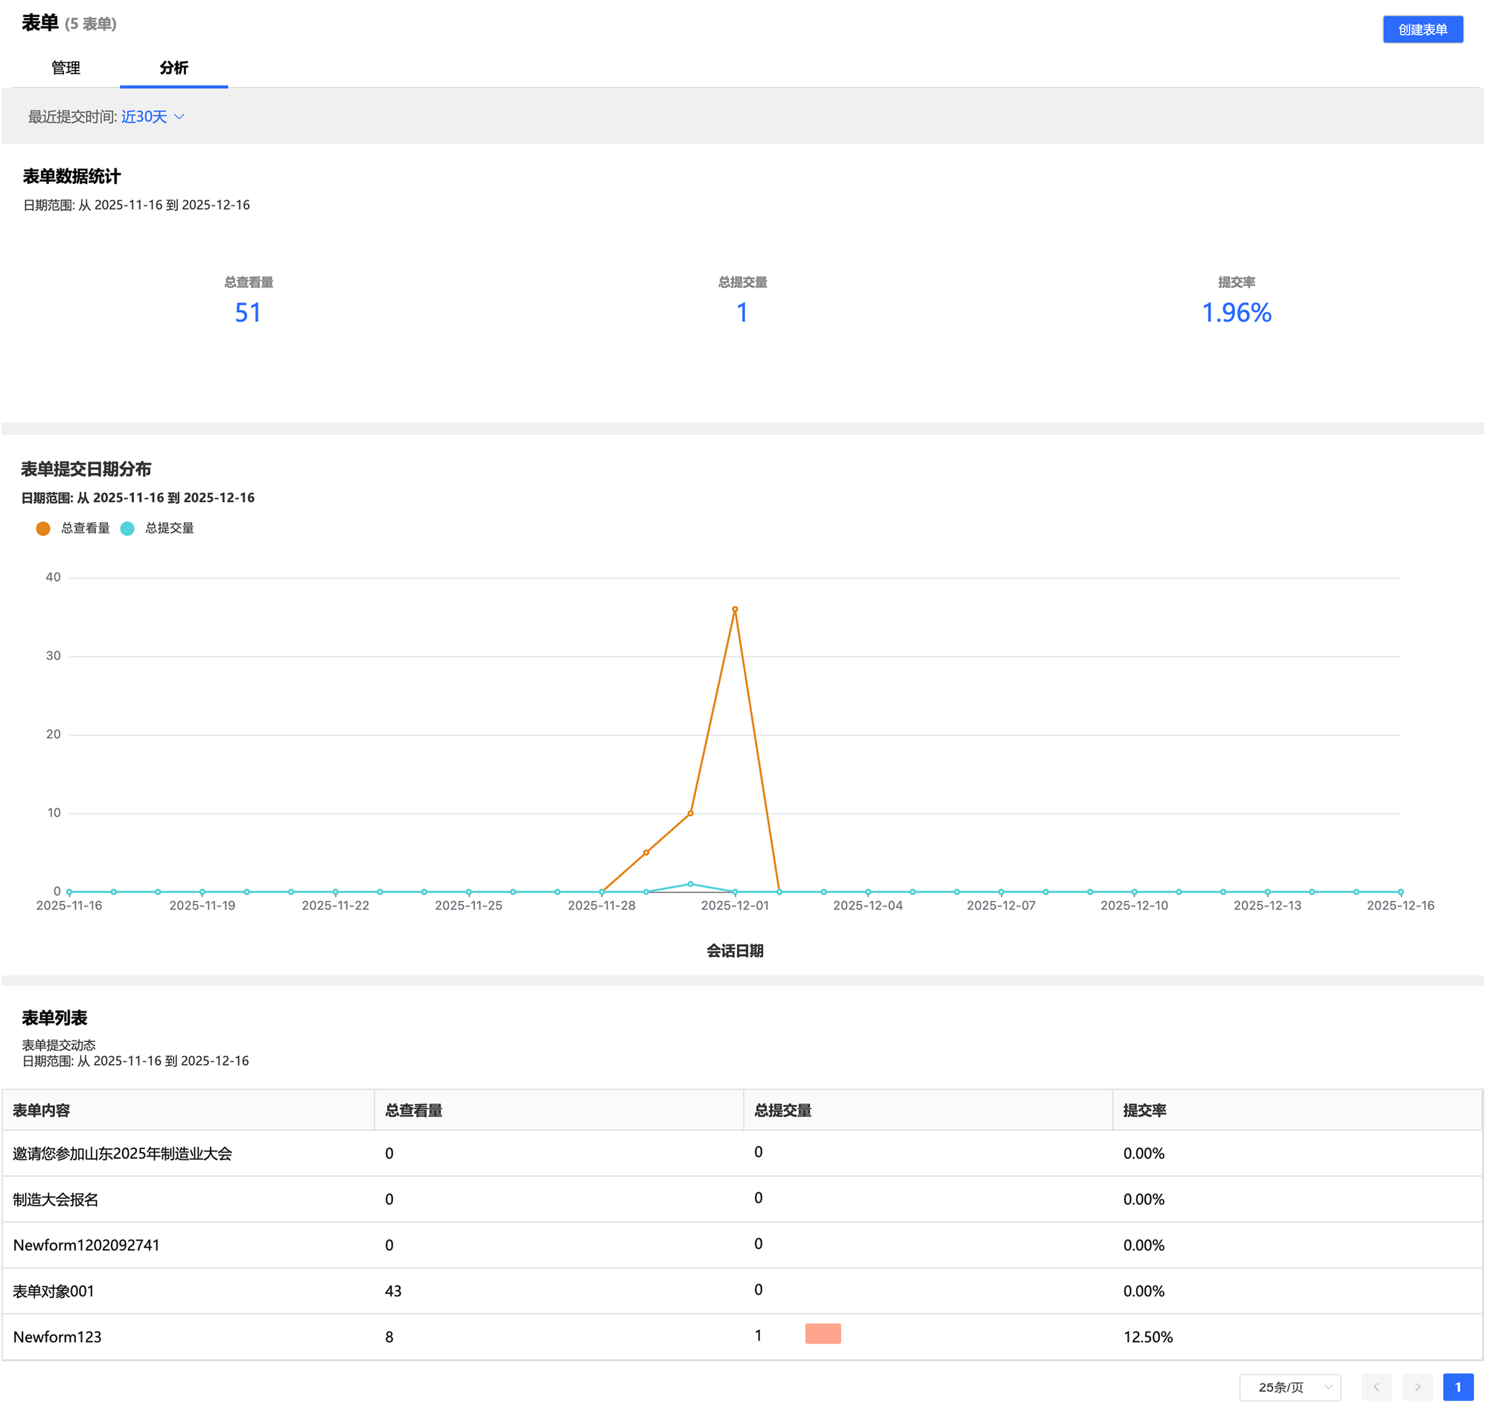Go to page 1 in pagination

(x=1458, y=1387)
